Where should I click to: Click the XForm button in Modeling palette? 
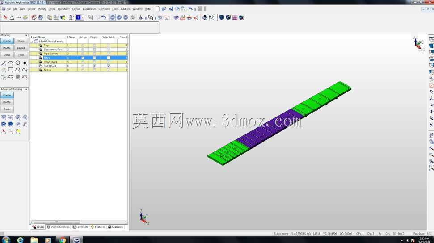click(21, 41)
